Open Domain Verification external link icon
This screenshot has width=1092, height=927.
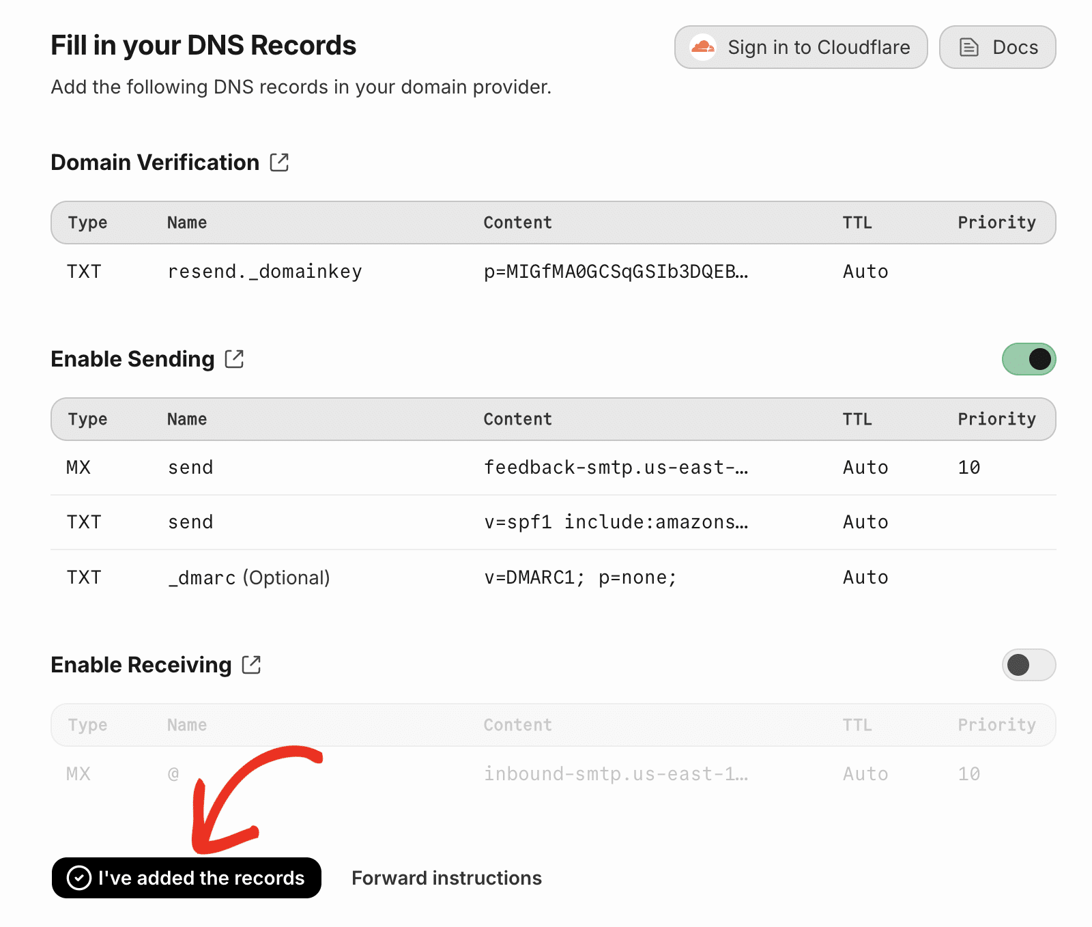click(279, 162)
